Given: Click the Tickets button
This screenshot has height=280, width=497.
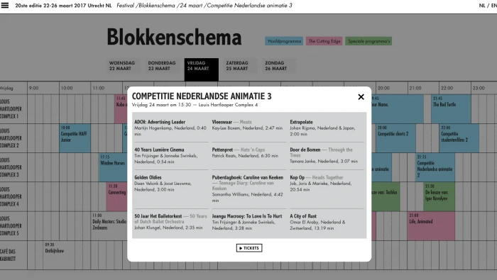Looking at the screenshot, I should [x=249, y=248].
